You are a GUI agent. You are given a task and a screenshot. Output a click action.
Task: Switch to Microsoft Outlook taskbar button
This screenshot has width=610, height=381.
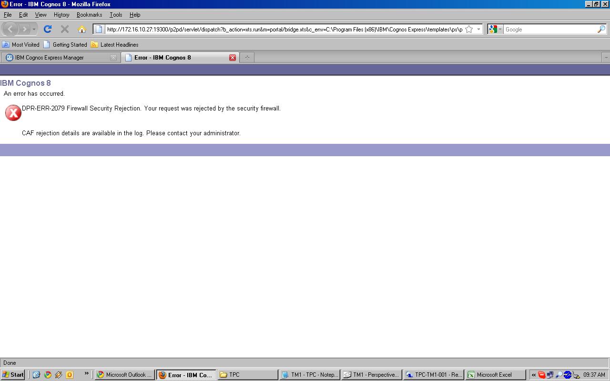click(x=124, y=375)
